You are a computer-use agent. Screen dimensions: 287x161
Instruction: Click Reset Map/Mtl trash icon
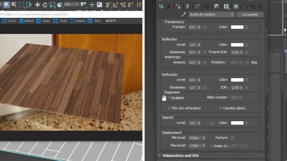click(187, 6)
